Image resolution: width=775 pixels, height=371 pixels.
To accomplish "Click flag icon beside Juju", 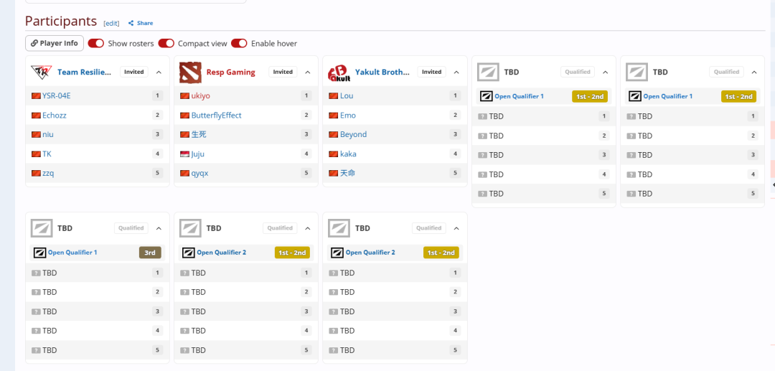I will pyautogui.click(x=185, y=154).
